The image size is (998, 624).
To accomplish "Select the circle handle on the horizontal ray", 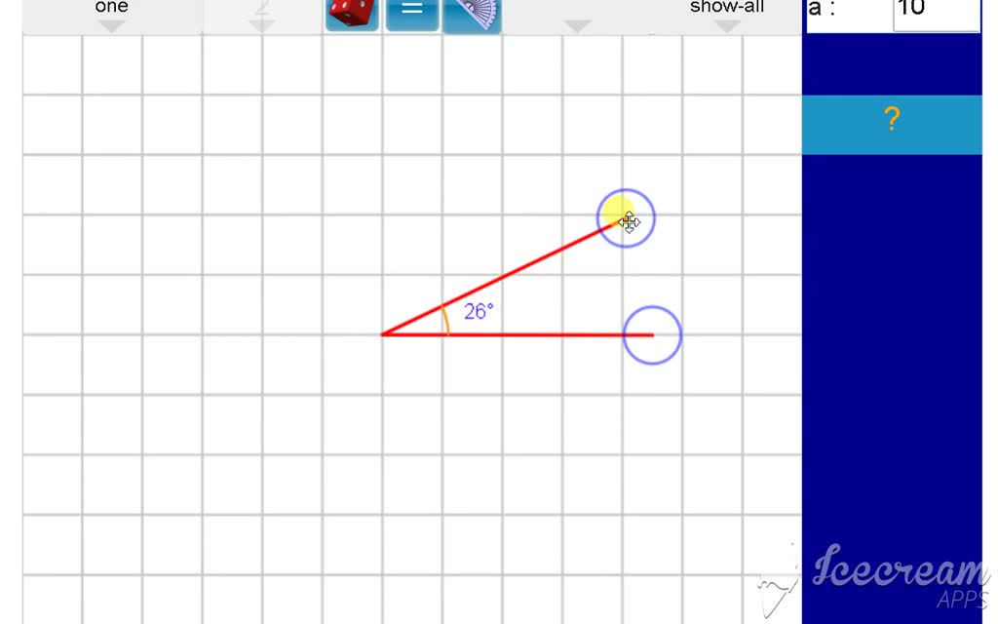I will click(x=651, y=335).
